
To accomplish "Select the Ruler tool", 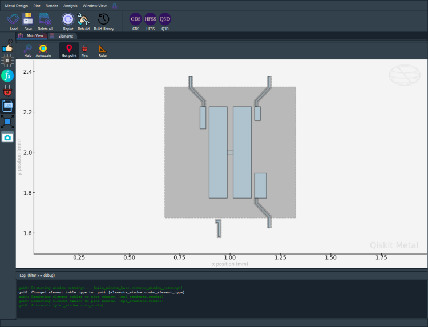I will point(103,51).
